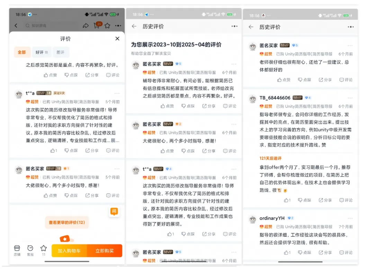Toggle the bottom star collect button showing 11
Viewport: 367px width, 275px height.
pyautogui.click(x=44, y=250)
